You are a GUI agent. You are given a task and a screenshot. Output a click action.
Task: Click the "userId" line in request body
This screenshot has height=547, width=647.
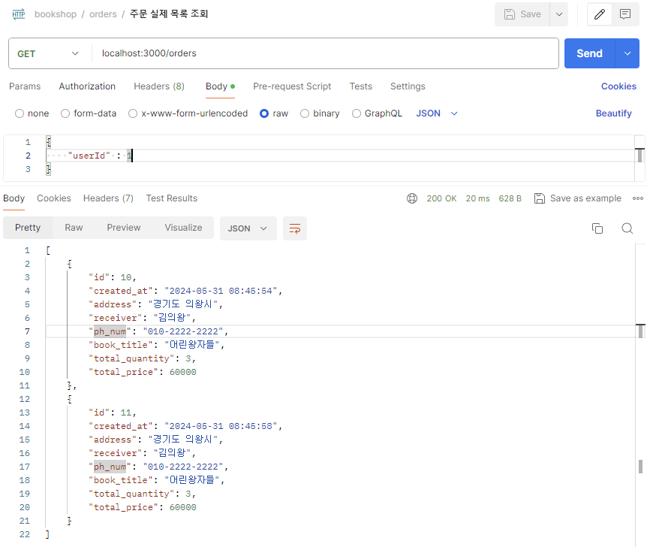tap(339, 156)
